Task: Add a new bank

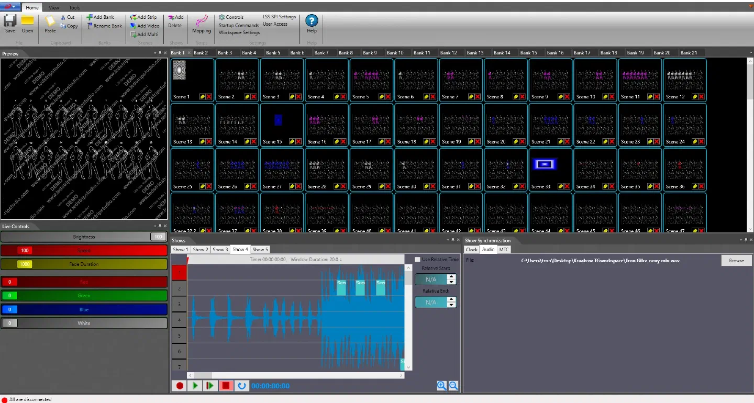Action: click(100, 17)
